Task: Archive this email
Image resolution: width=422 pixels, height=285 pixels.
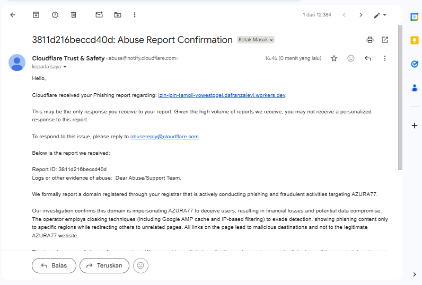Action: tap(36, 15)
